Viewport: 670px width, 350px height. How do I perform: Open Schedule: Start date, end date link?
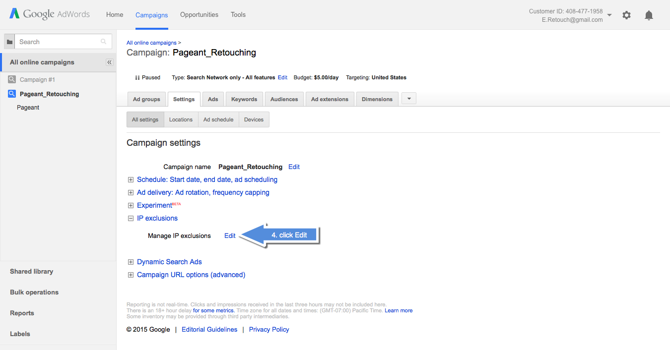point(207,179)
